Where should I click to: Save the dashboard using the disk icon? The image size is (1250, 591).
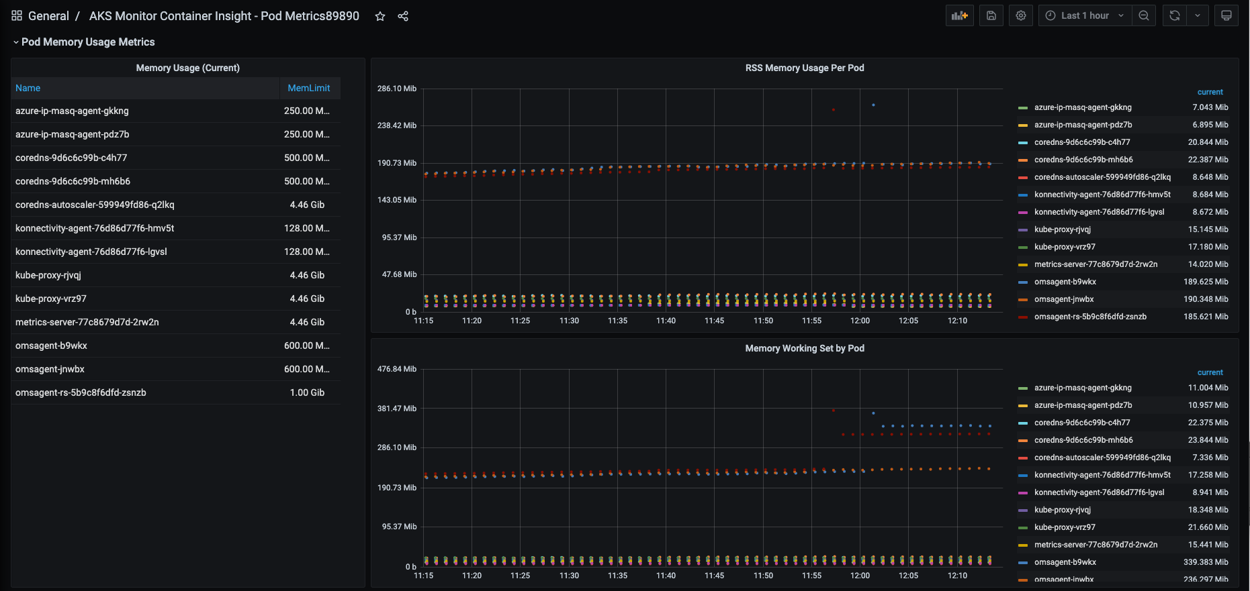point(991,16)
